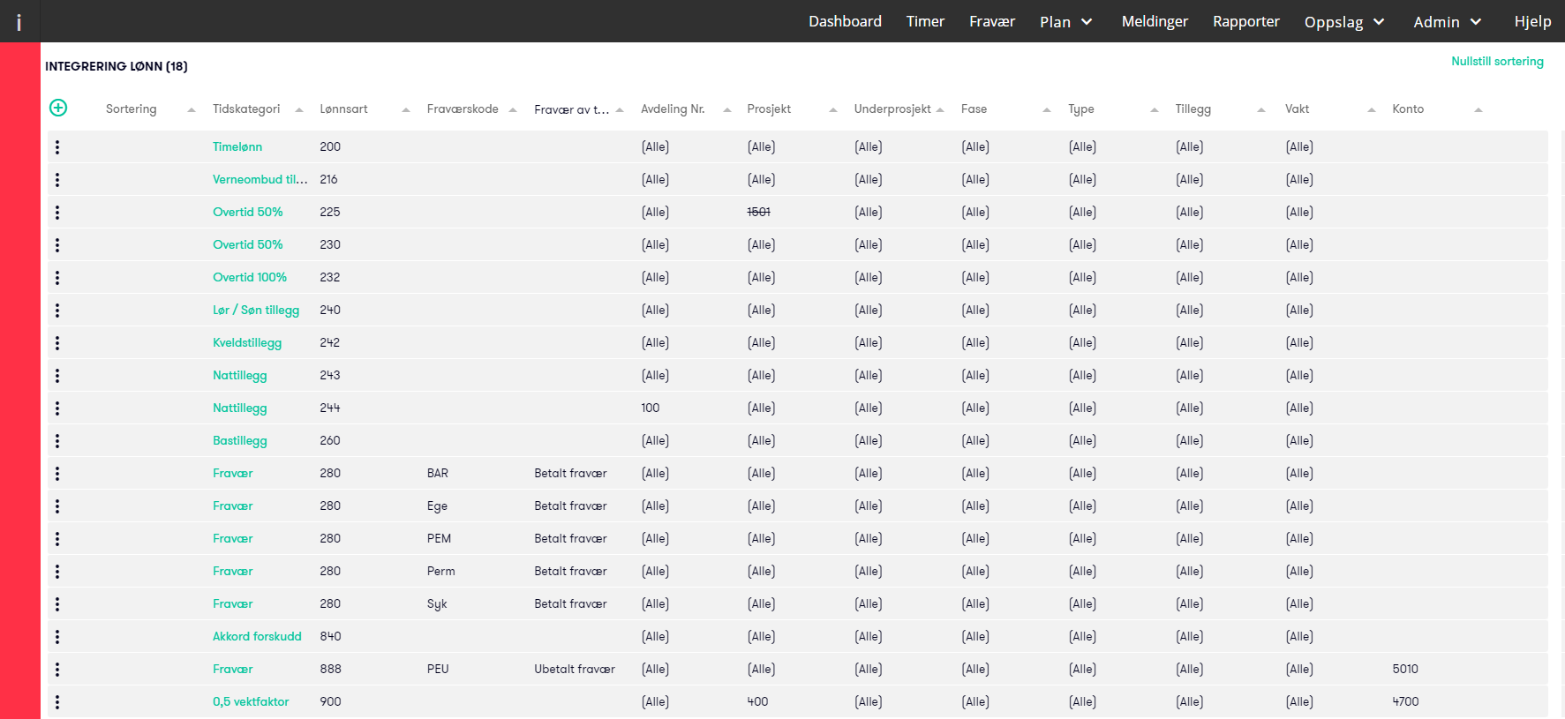This screenshot has width=1565, height=719.
Task: Open the row menu for Verneombud tillegg
Action: pyautogui.click(x=57, y=180)
